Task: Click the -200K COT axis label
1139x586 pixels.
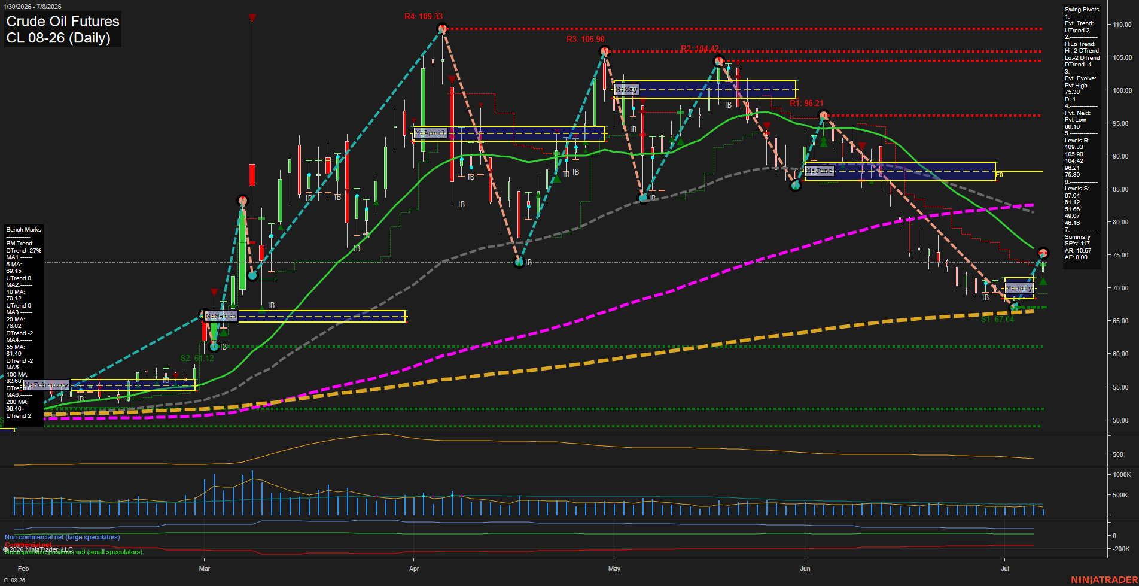Action: [x=1120, y=549]
